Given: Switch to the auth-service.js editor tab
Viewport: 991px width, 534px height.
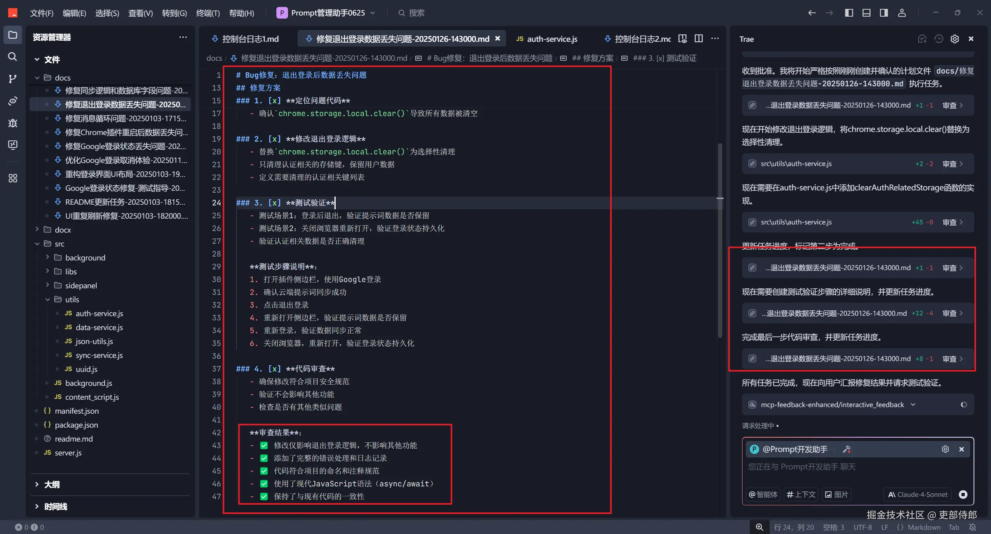Looking at the screenshot, I should click(x=547, y=39).
